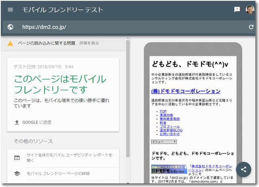The height and width of the screenshot is (187, 259).
Task: Click the ページの読み込みに関する問題 text
Action: pyautogui.click(x=47, y=43)
